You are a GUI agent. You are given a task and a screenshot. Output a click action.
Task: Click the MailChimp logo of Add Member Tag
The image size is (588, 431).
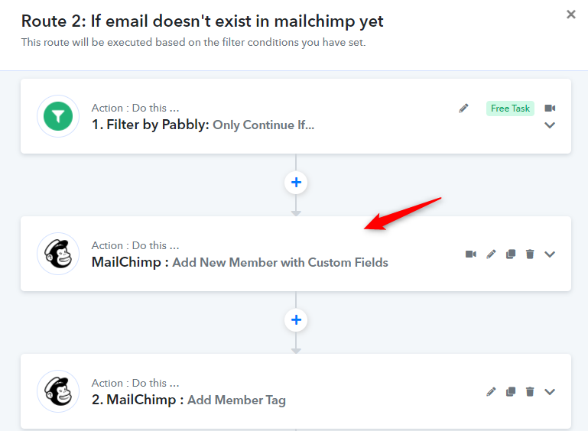point(58,391)
